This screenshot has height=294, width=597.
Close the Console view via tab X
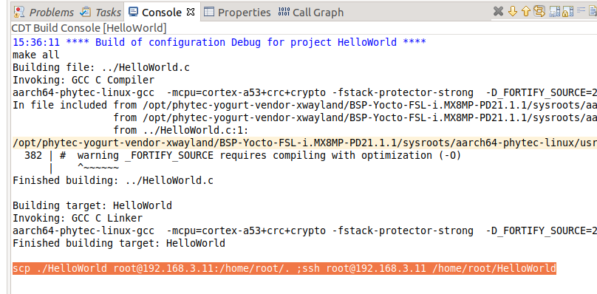pyautogui.click(x=191, y=12)
